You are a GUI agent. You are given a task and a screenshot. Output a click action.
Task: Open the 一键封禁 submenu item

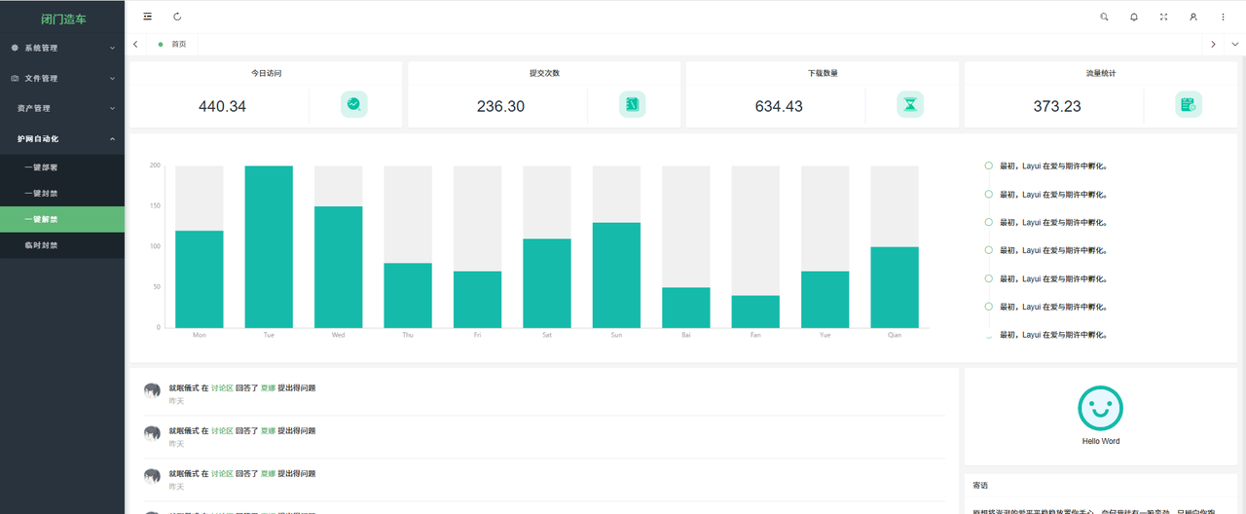point(62,194)
